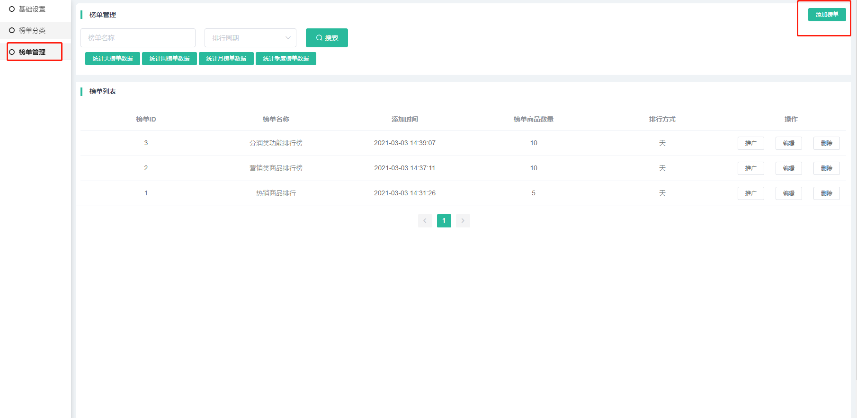This screenshot has width=857, height=418.
Task: Open 基础设置 in the sidebar
Action: pos(32,9)
